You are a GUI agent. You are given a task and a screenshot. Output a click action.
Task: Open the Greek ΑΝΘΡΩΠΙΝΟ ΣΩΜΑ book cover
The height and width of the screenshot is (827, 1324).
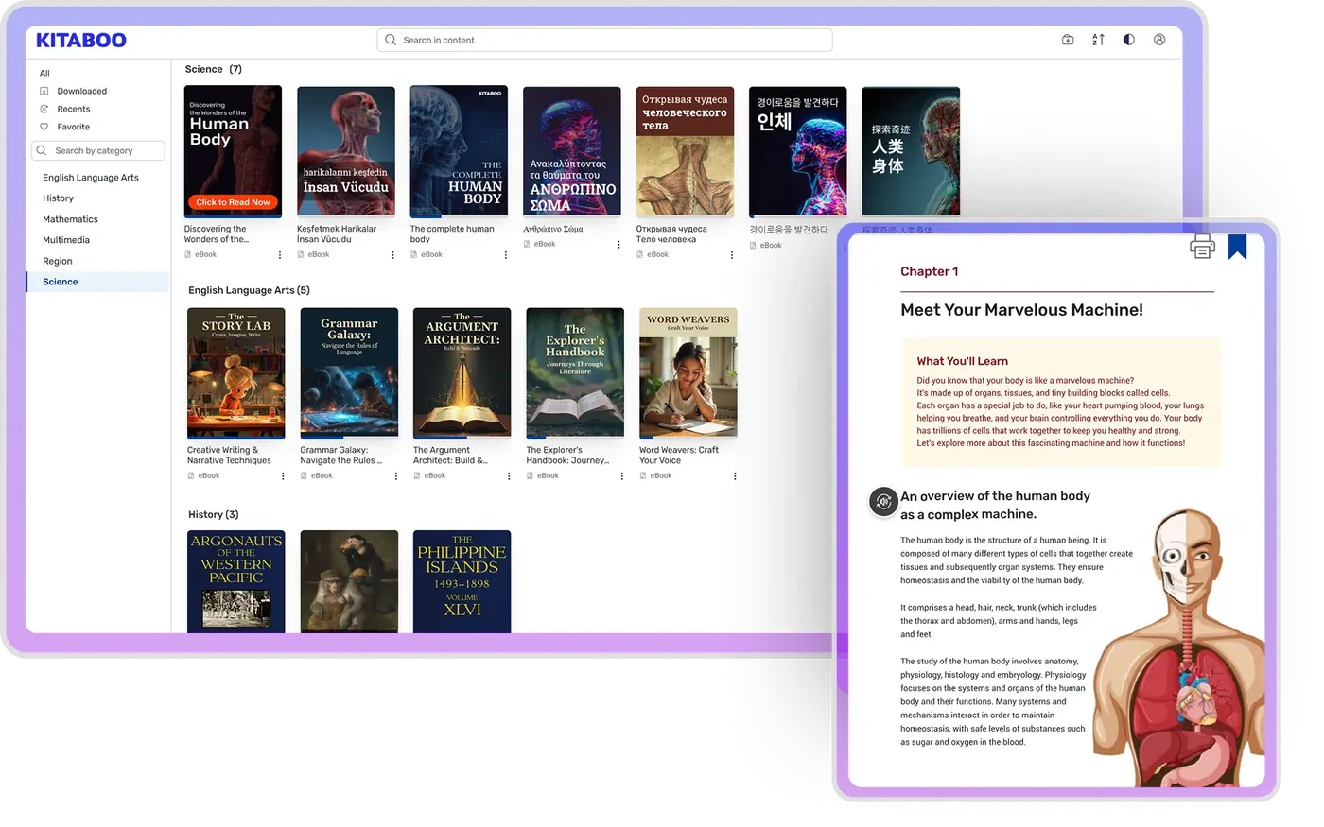pyautogui.click(x=572, y=151)
